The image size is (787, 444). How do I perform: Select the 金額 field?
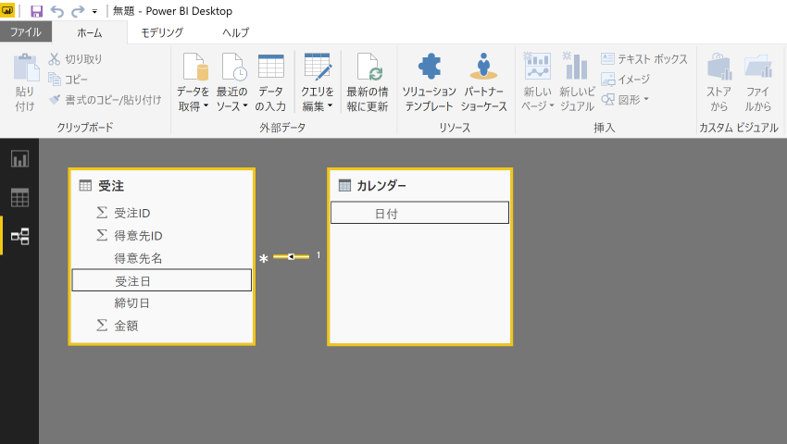[x=162, y=325]
